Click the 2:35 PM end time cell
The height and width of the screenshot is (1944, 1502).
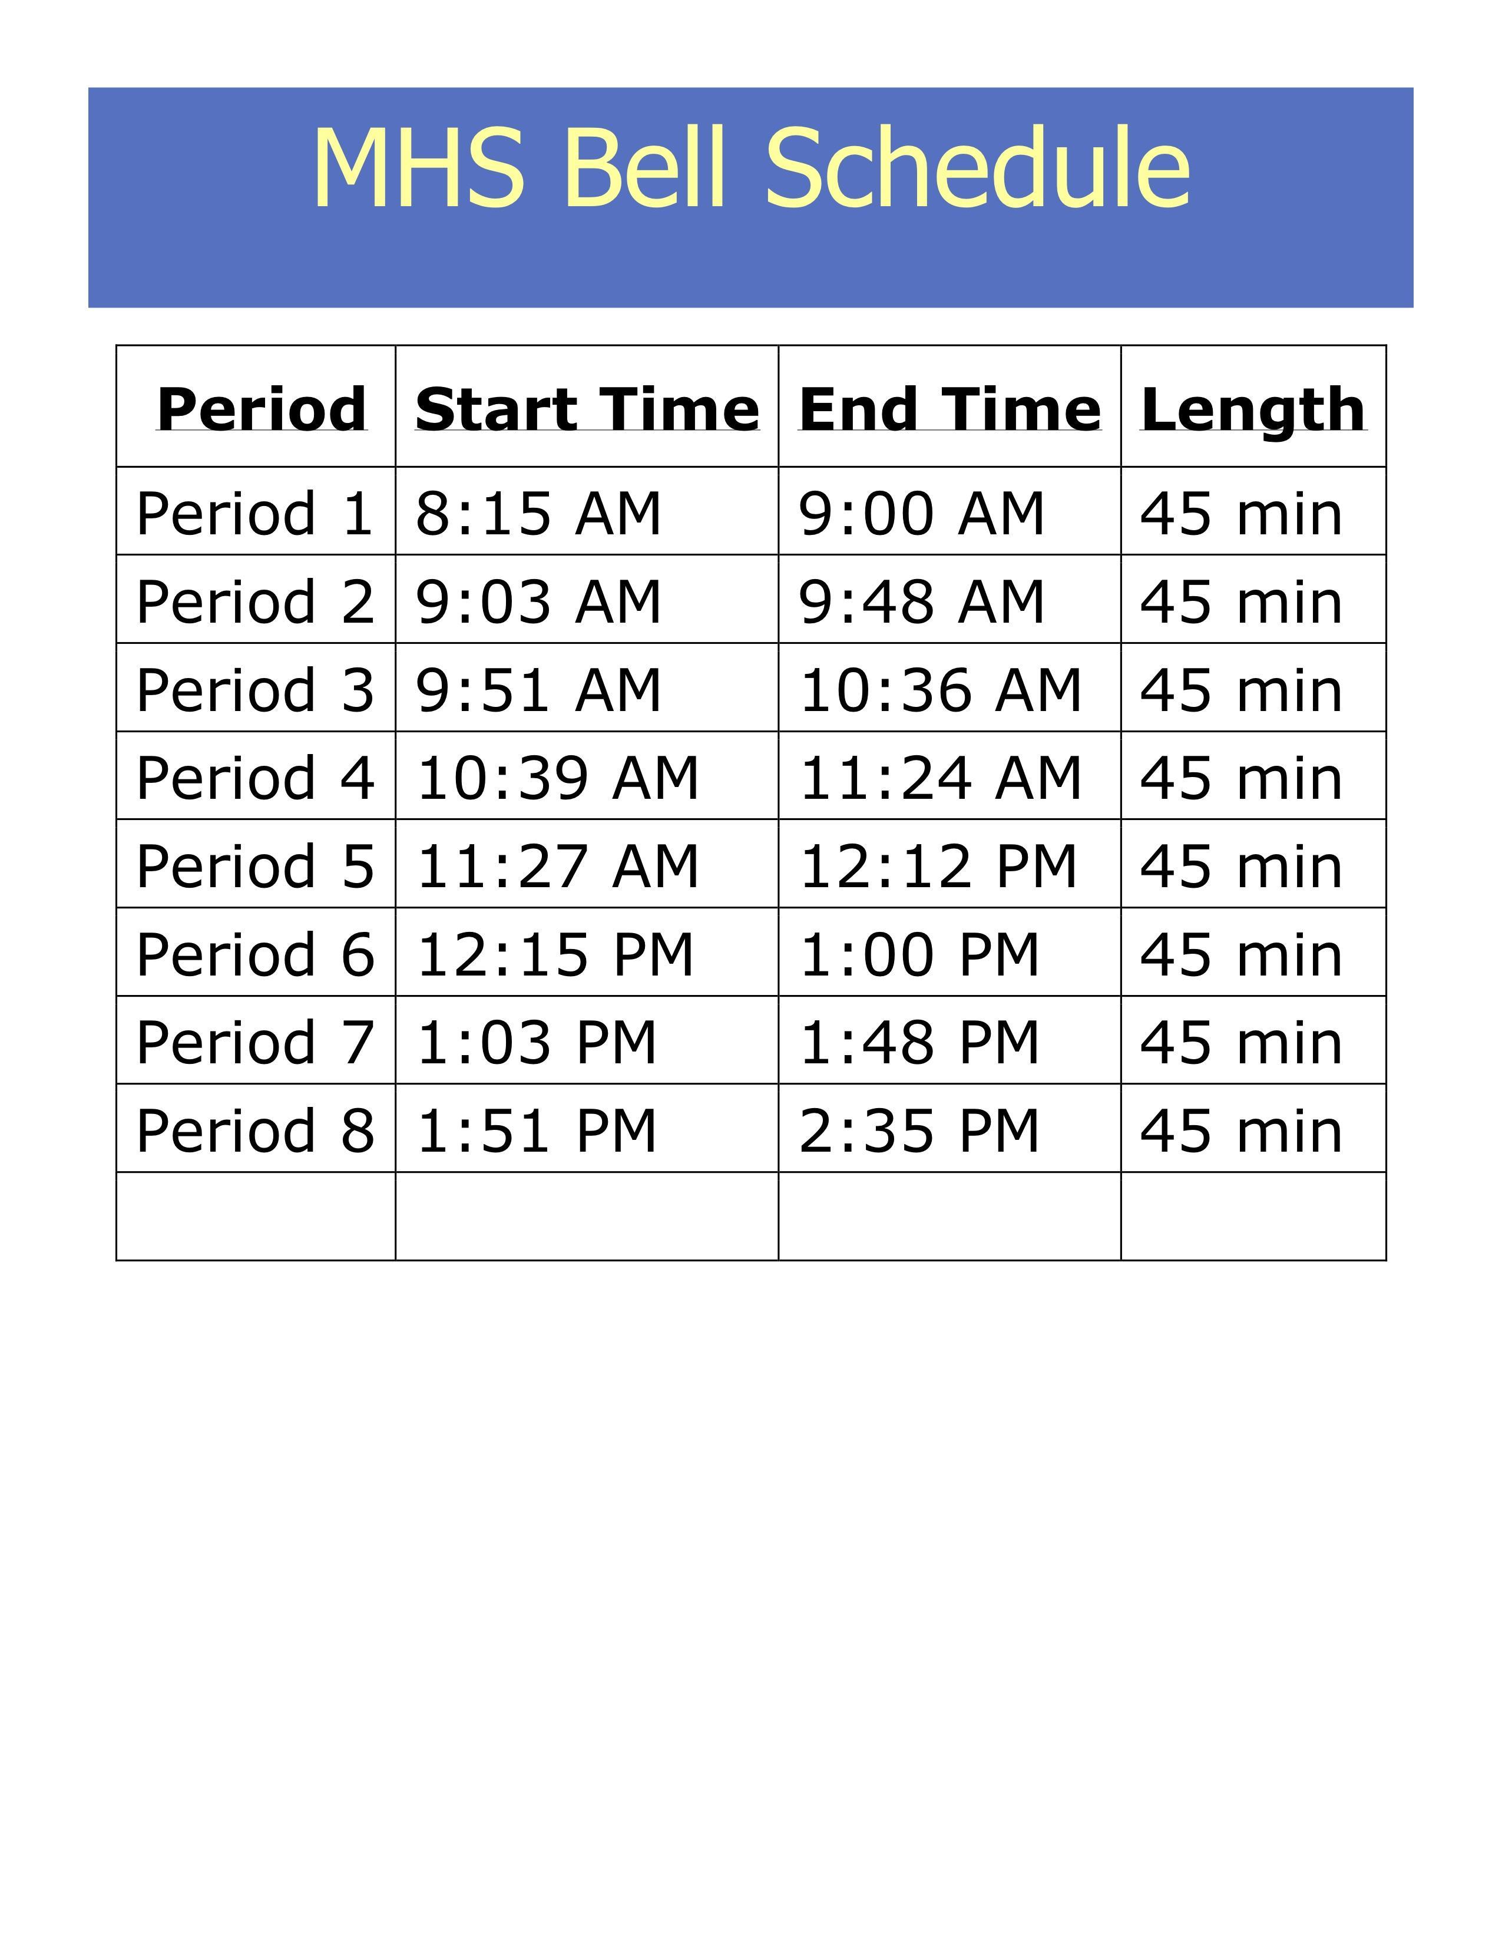919,1130
